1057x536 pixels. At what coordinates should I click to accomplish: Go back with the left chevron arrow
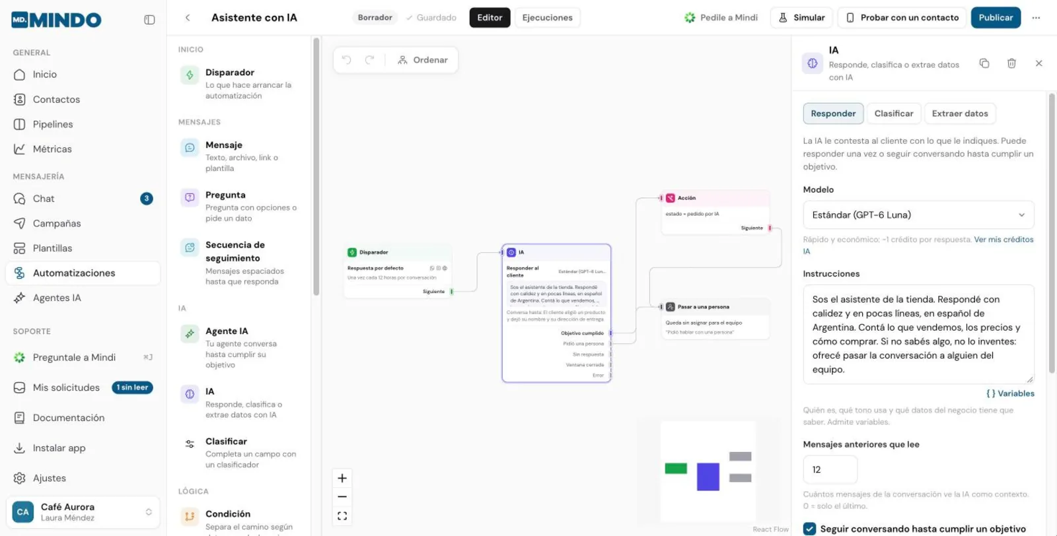click(x=188, y=18)
